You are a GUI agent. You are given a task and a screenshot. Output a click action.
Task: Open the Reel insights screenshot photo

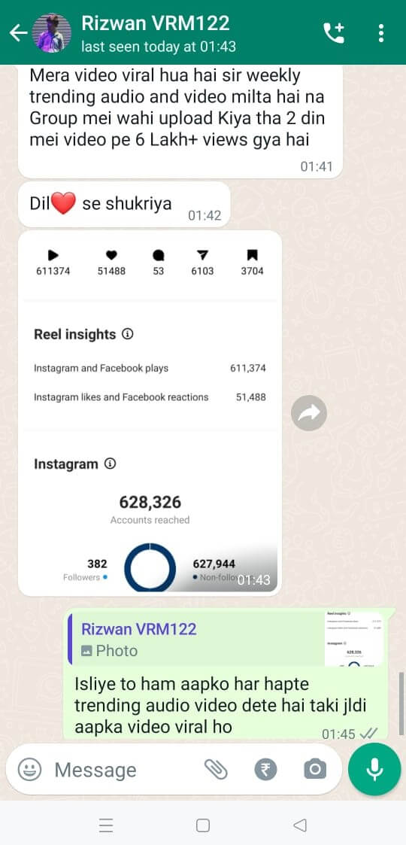(150, 413)
